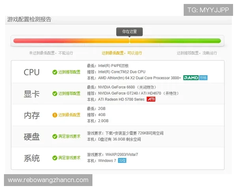Screen dimensions: 237x190
Task: Click the green check icon in 显卡 row
Action: point(55,93)
